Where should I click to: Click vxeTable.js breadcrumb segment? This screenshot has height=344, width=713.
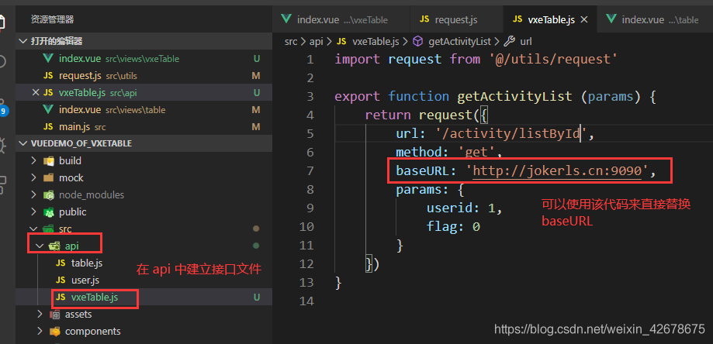click(x=376, y=41)
